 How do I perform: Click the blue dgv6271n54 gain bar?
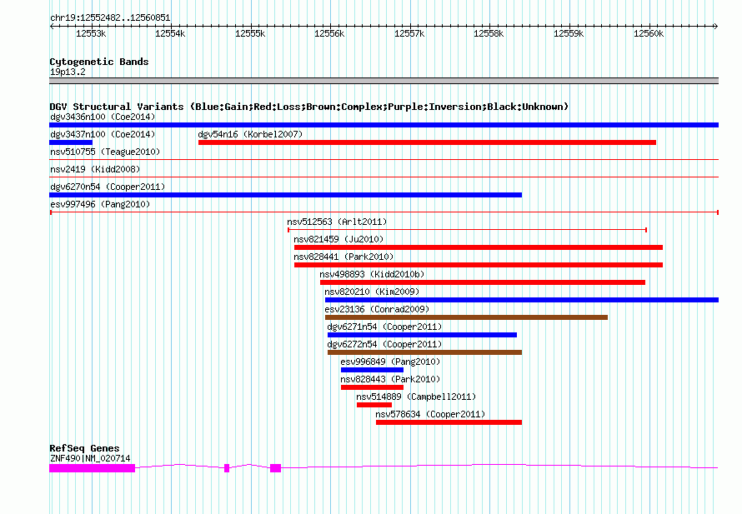coord(422,335)
